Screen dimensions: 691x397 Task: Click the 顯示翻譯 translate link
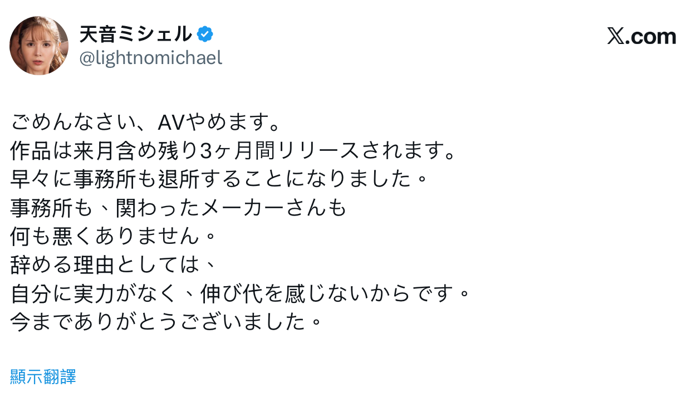point(43,377)
